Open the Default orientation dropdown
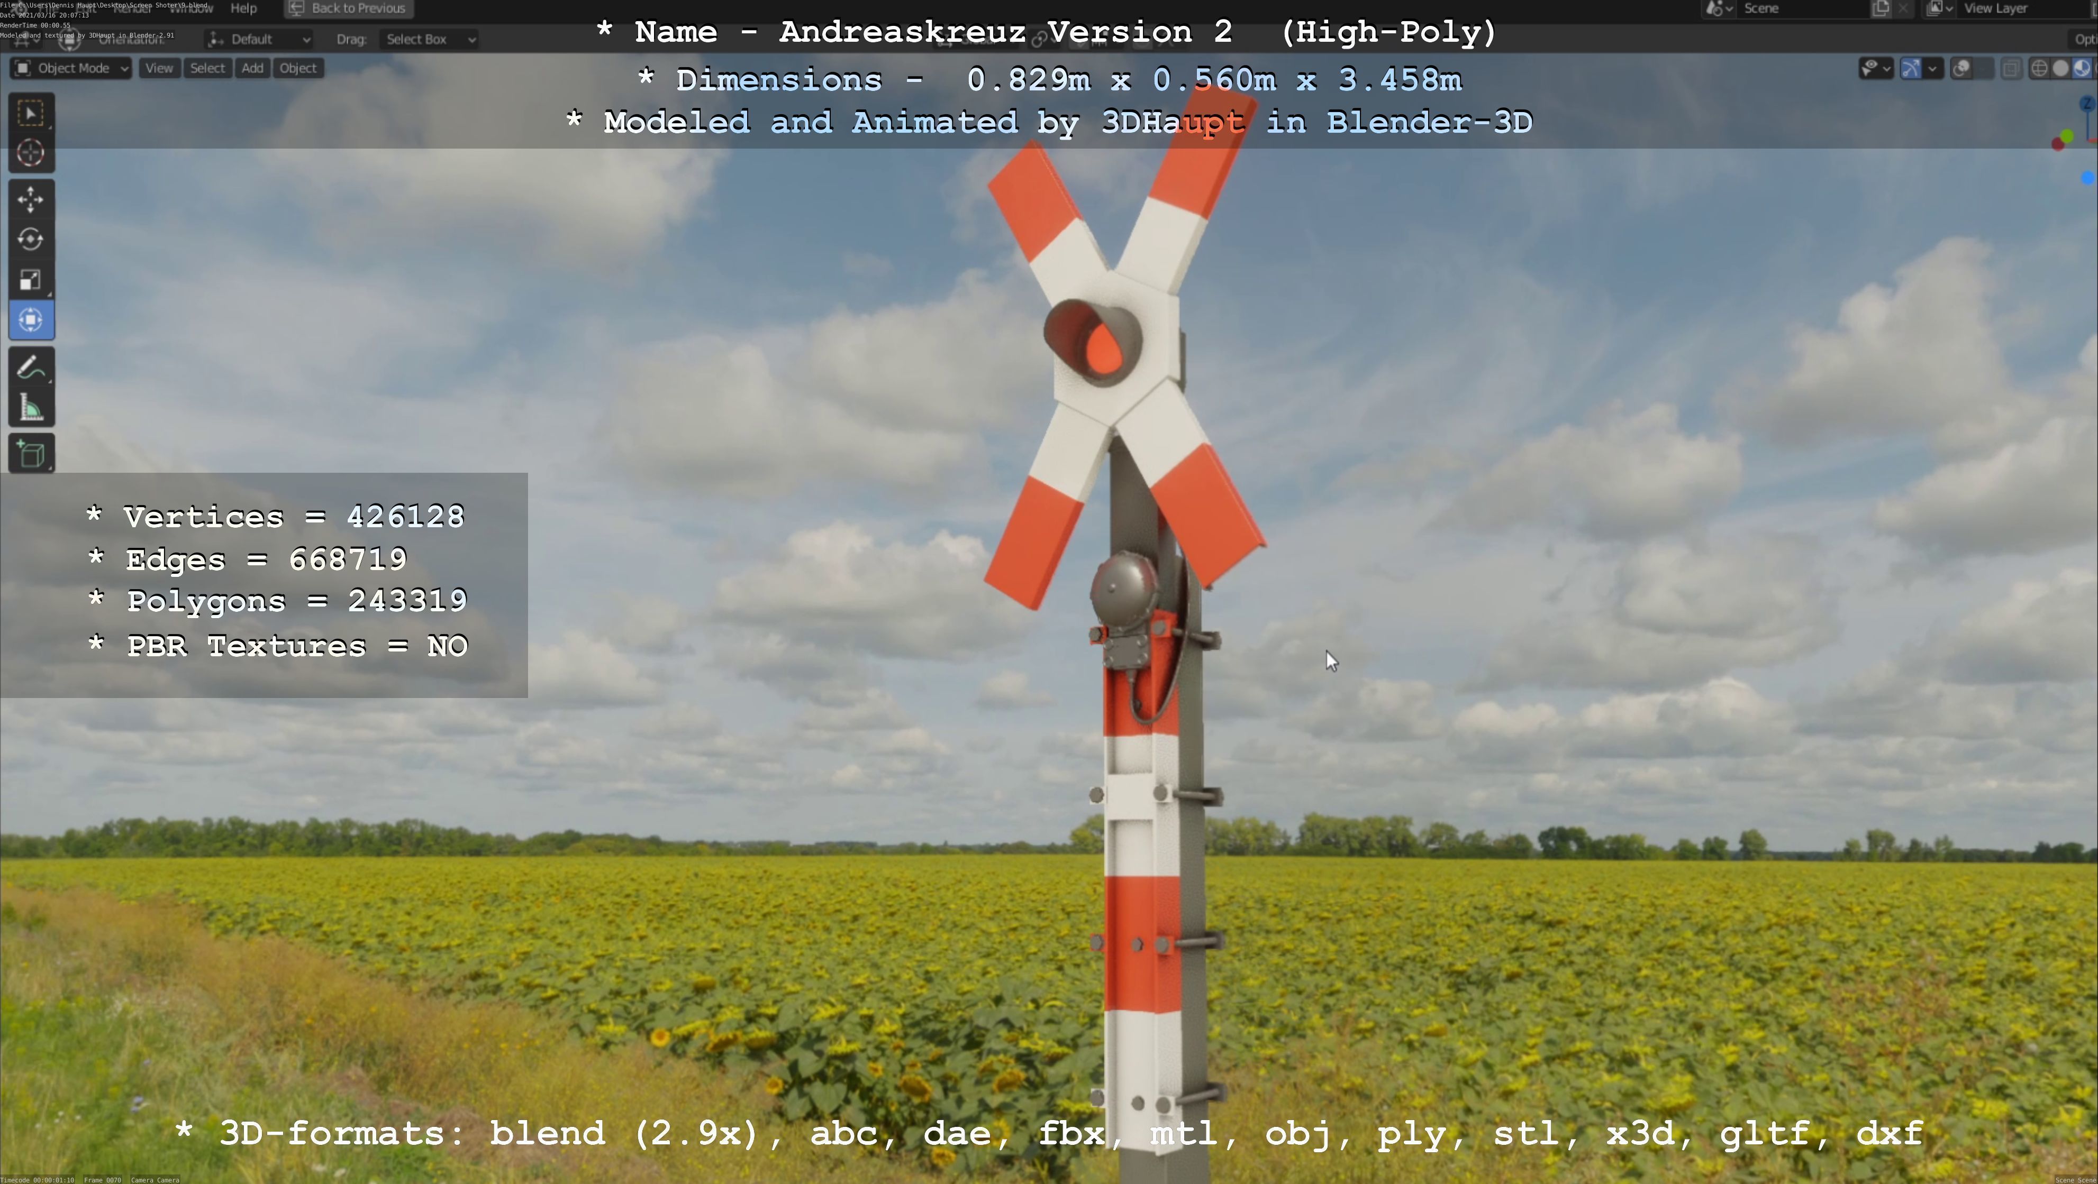This screenshot has width=2098, height=1184. click(x=259, y=39)
